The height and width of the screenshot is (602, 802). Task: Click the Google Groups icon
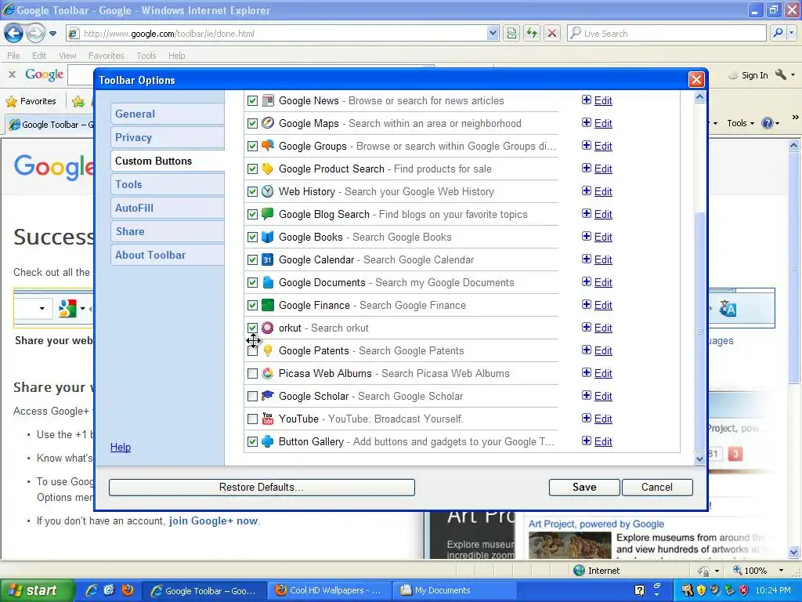(268, 145)
